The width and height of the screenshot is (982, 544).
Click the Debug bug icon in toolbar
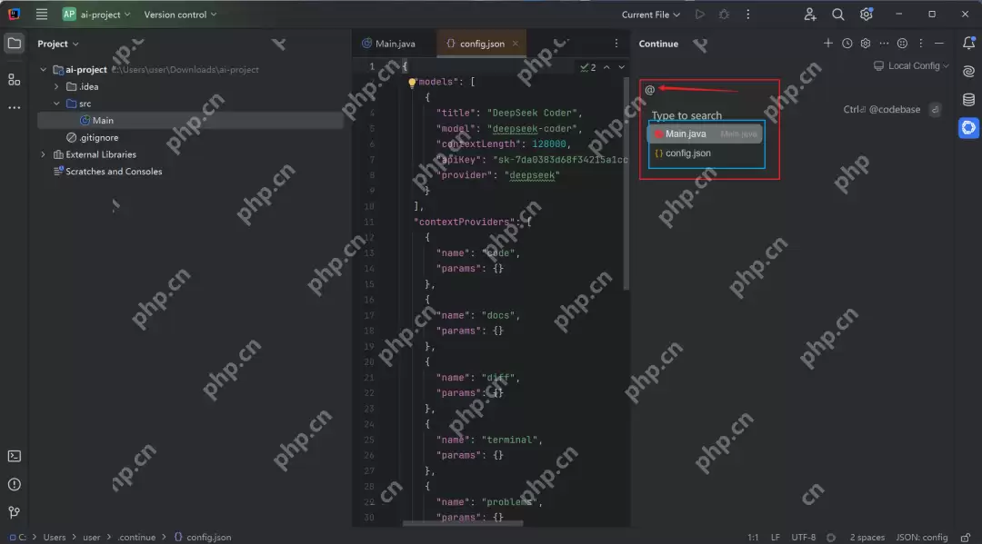tap(724, 15)
